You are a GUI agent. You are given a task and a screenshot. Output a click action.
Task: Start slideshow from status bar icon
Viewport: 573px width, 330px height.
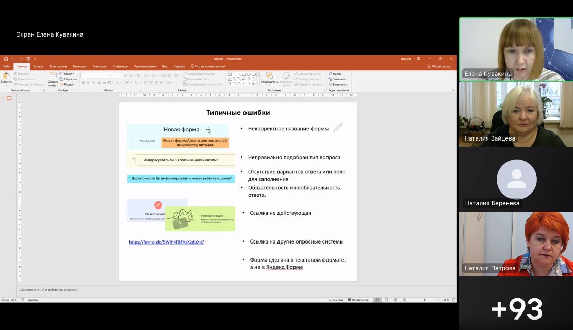pyautogui.click(x=404, y=300)
